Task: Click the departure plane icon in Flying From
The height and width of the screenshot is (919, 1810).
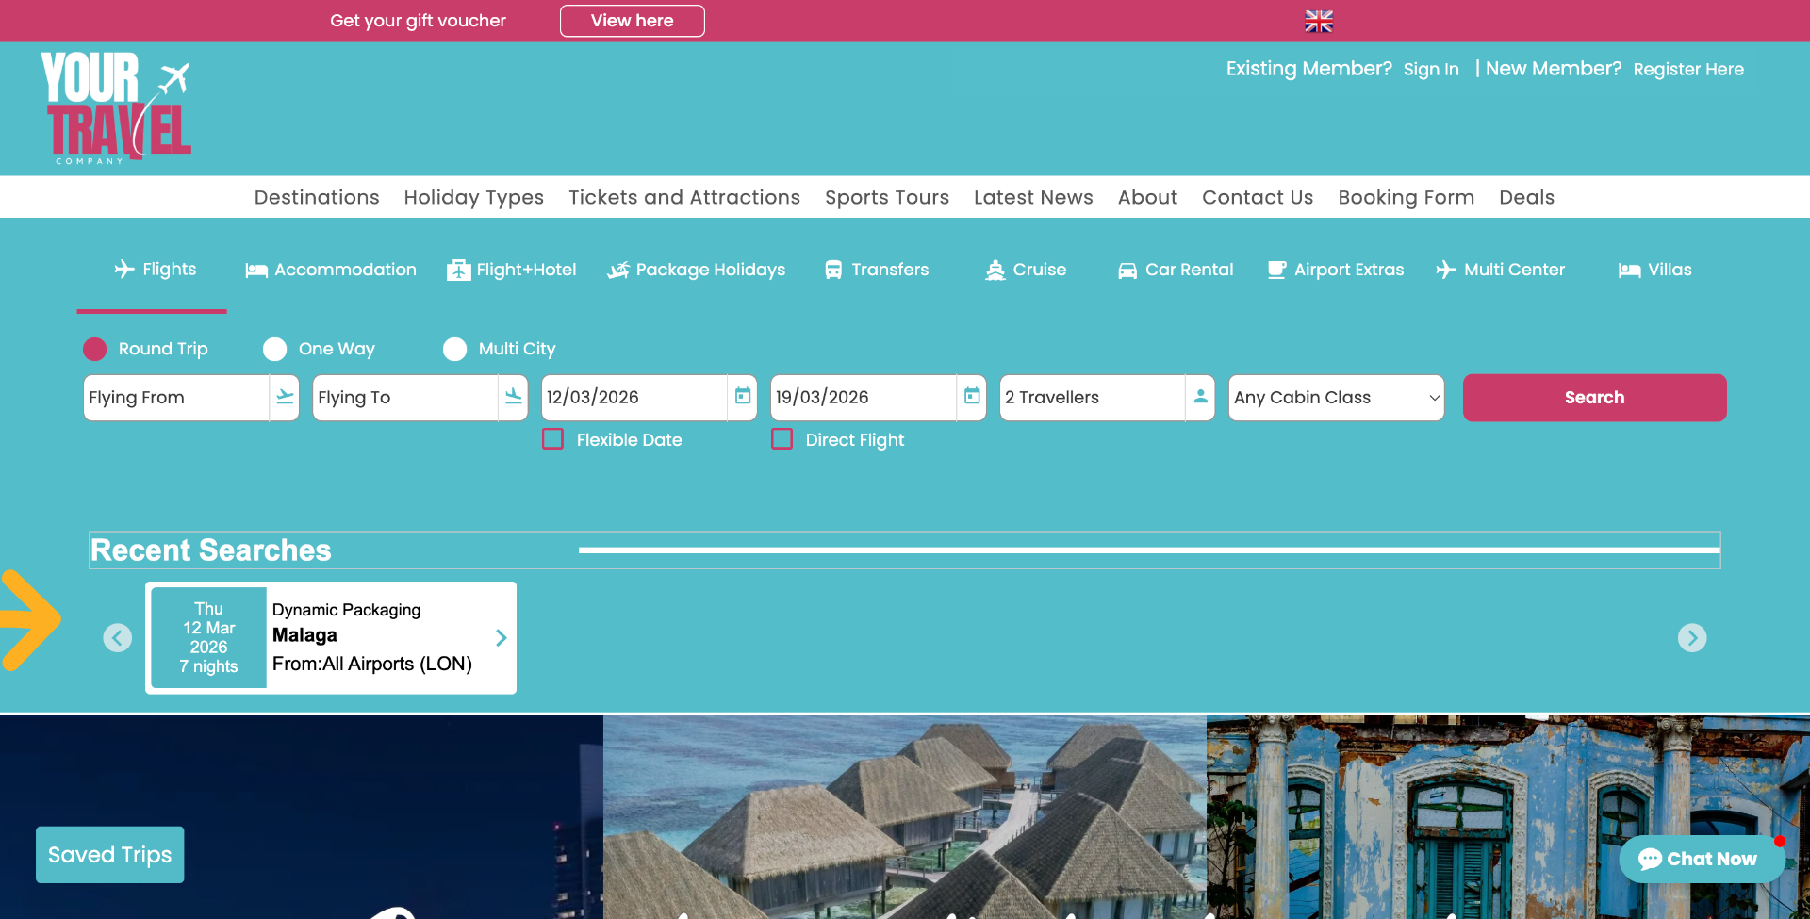Action: (285, 397)
